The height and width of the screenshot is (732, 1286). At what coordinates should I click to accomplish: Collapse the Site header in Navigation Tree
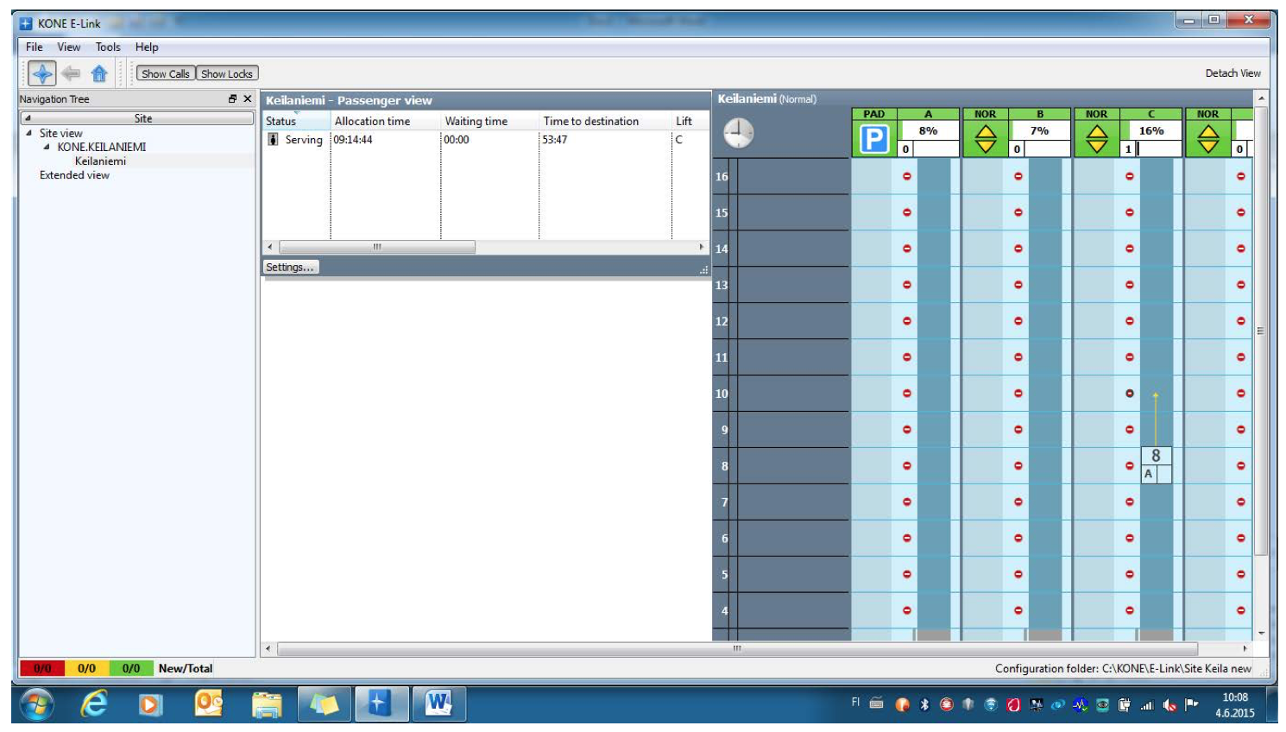tap(28, 118)
